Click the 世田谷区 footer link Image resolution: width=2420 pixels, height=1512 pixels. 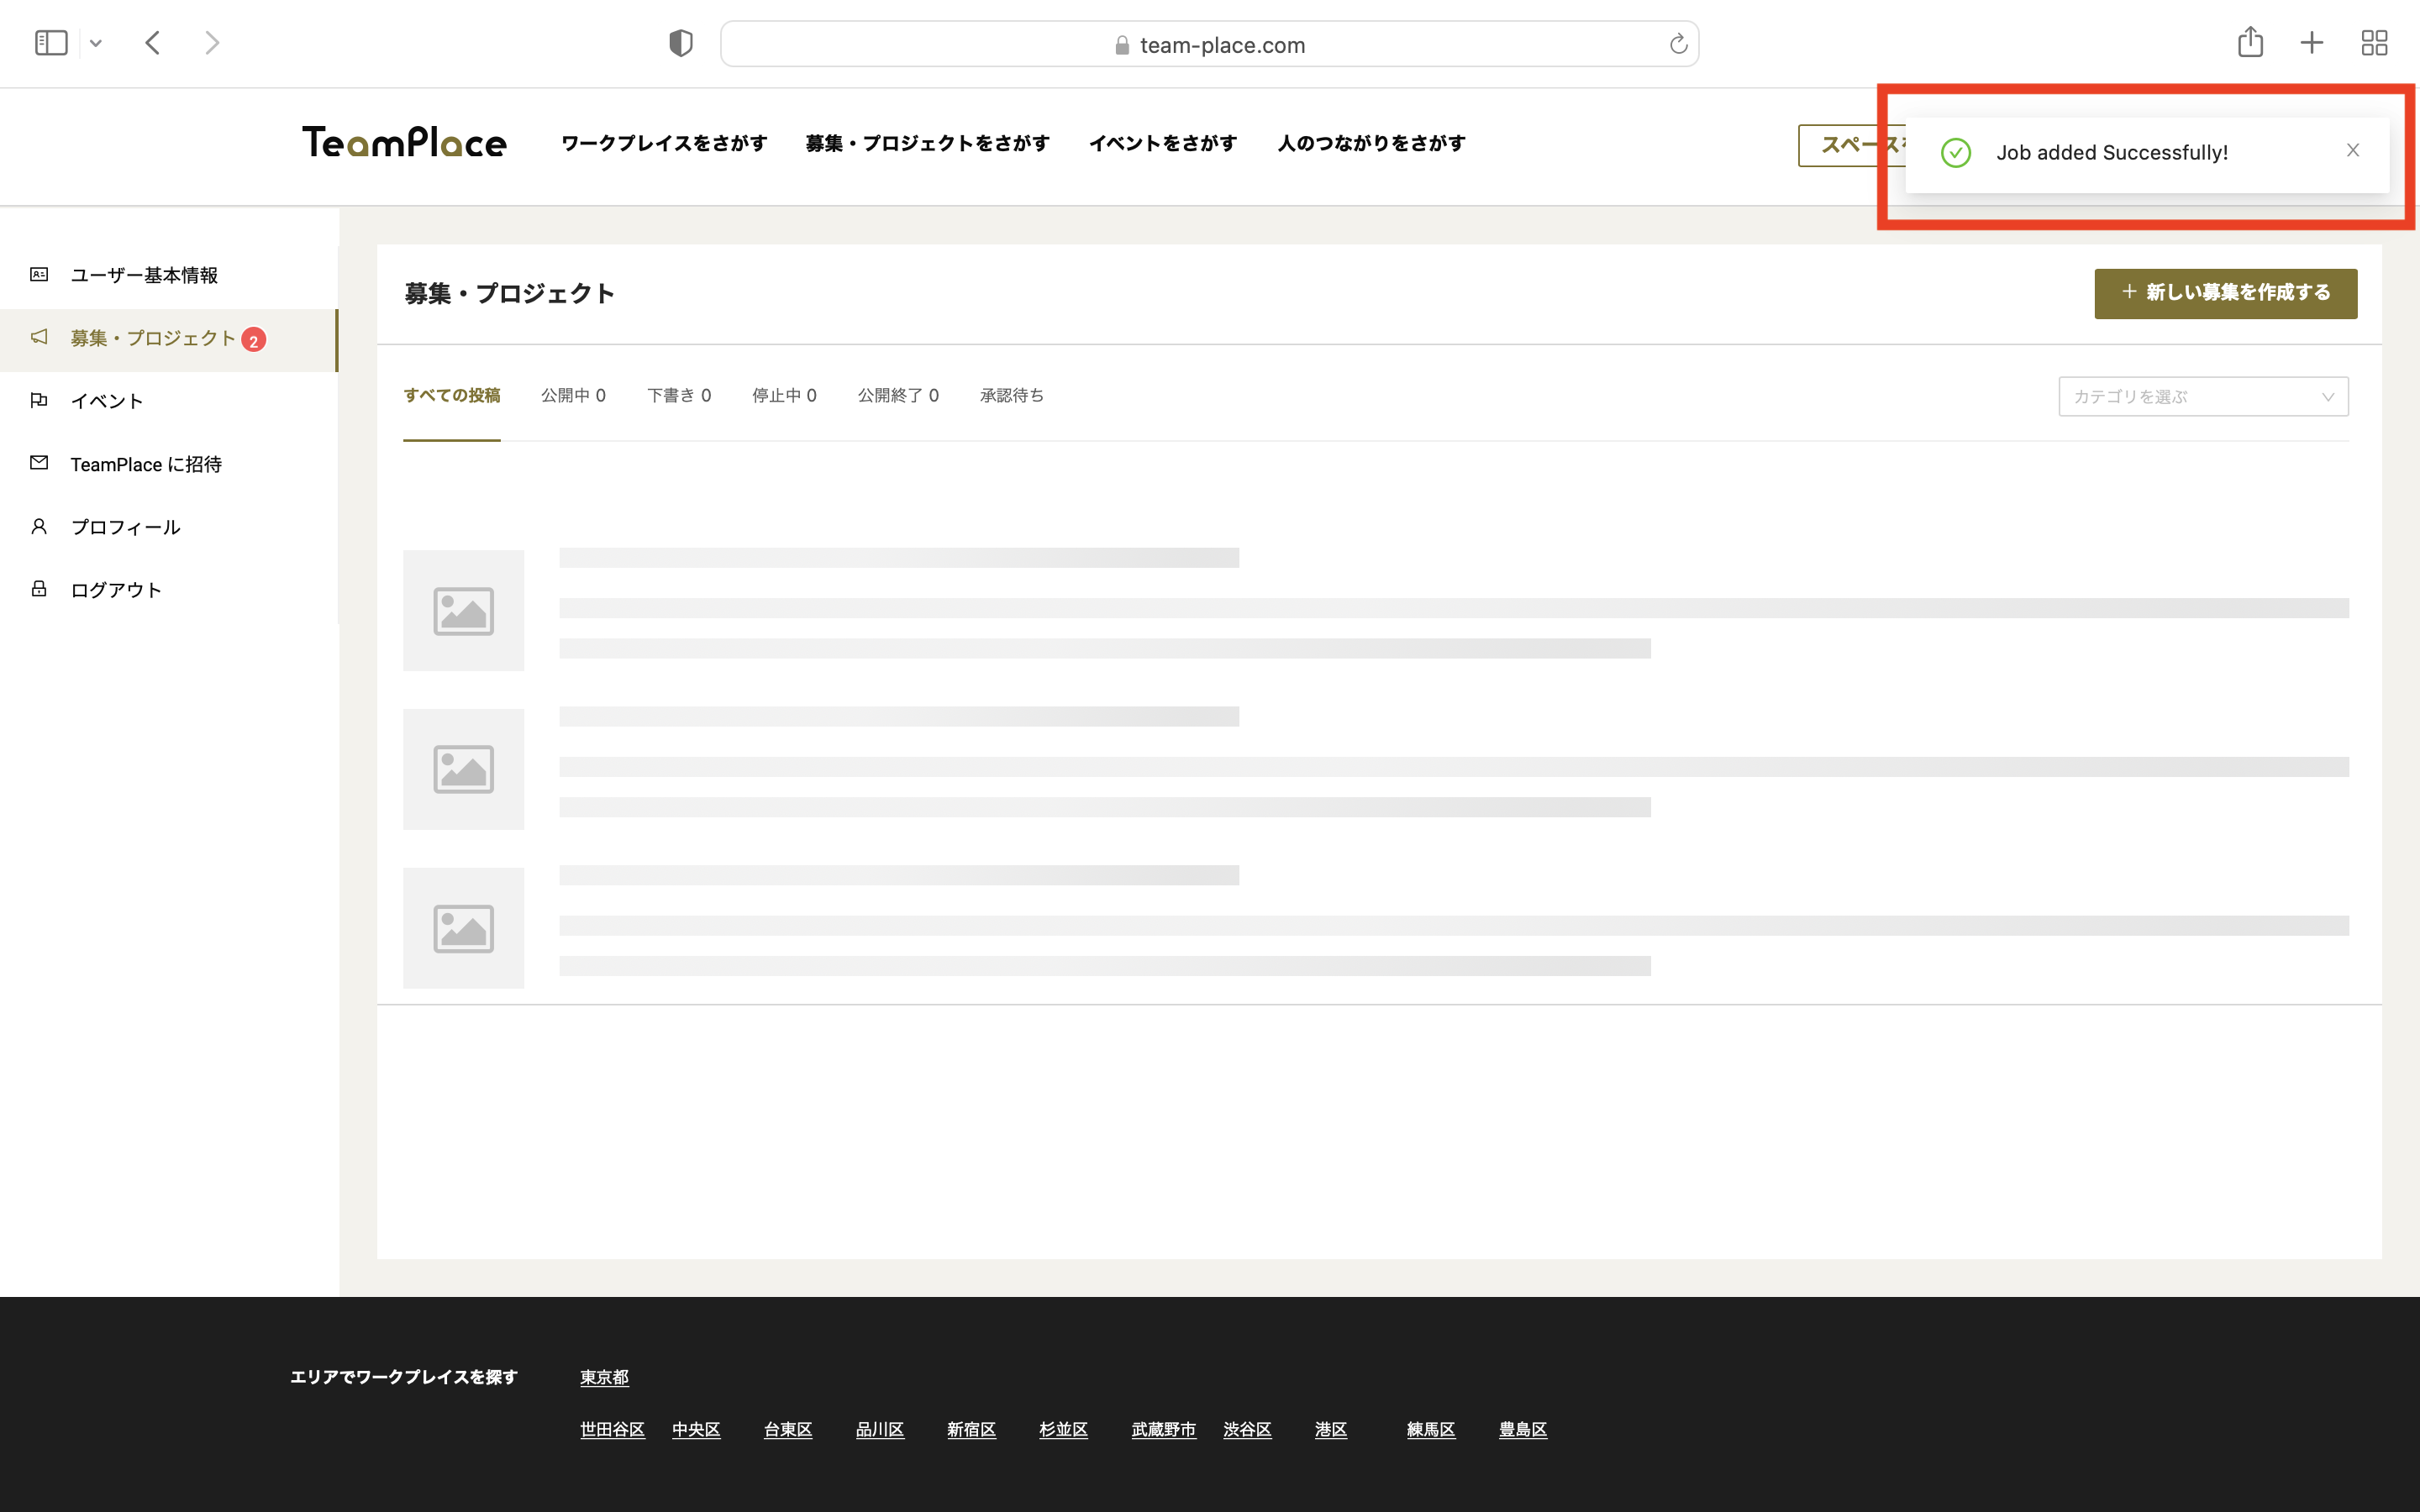612,1430
